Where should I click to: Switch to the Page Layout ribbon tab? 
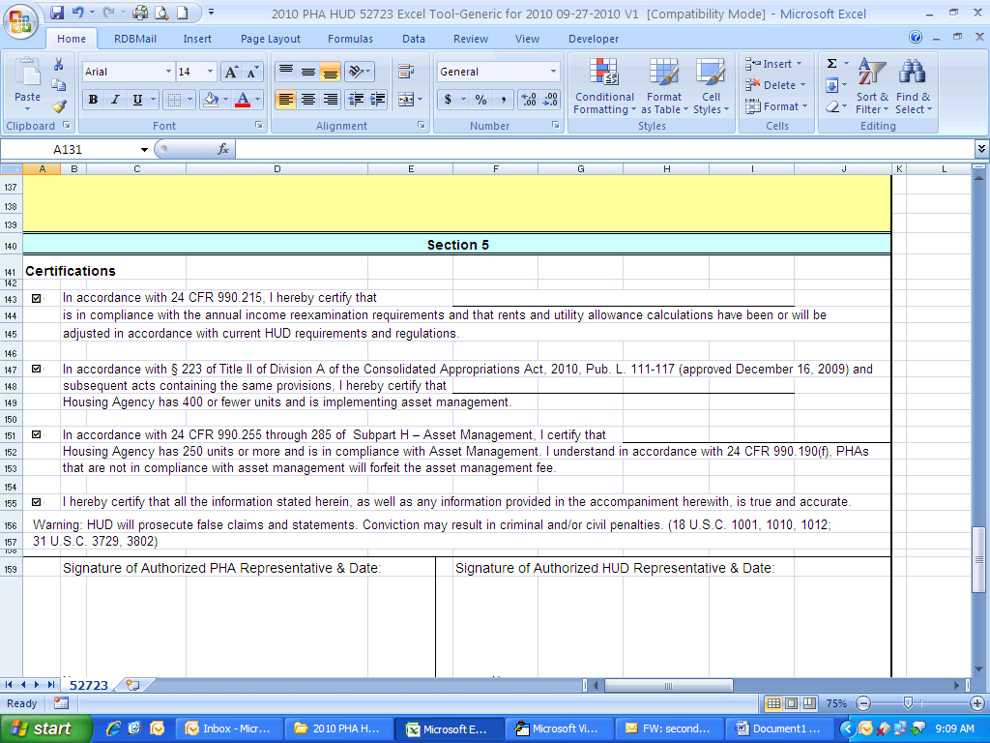tap(270, 39)
